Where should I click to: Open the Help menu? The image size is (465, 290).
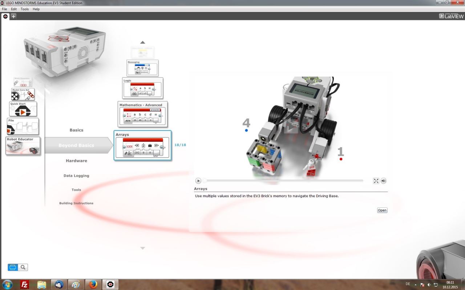click(x=36, y=9)
